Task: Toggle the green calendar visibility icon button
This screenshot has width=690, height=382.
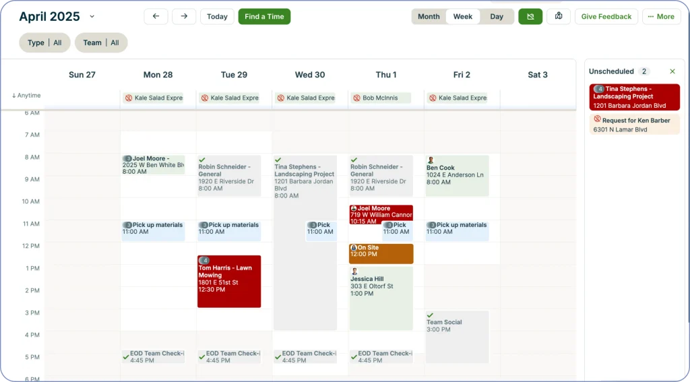Action: pos(530,16)
